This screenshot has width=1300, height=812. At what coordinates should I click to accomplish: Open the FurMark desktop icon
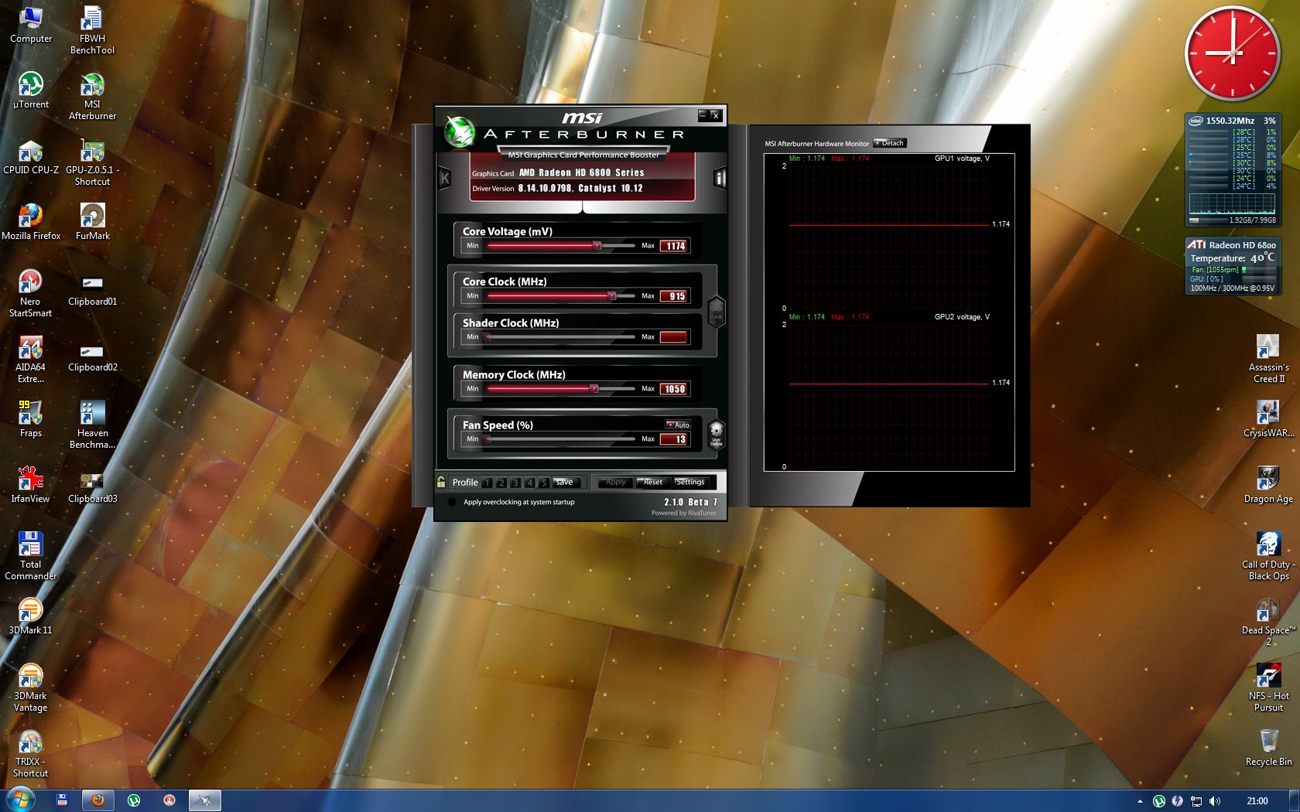pyautogui.click(x=92, y=222)
